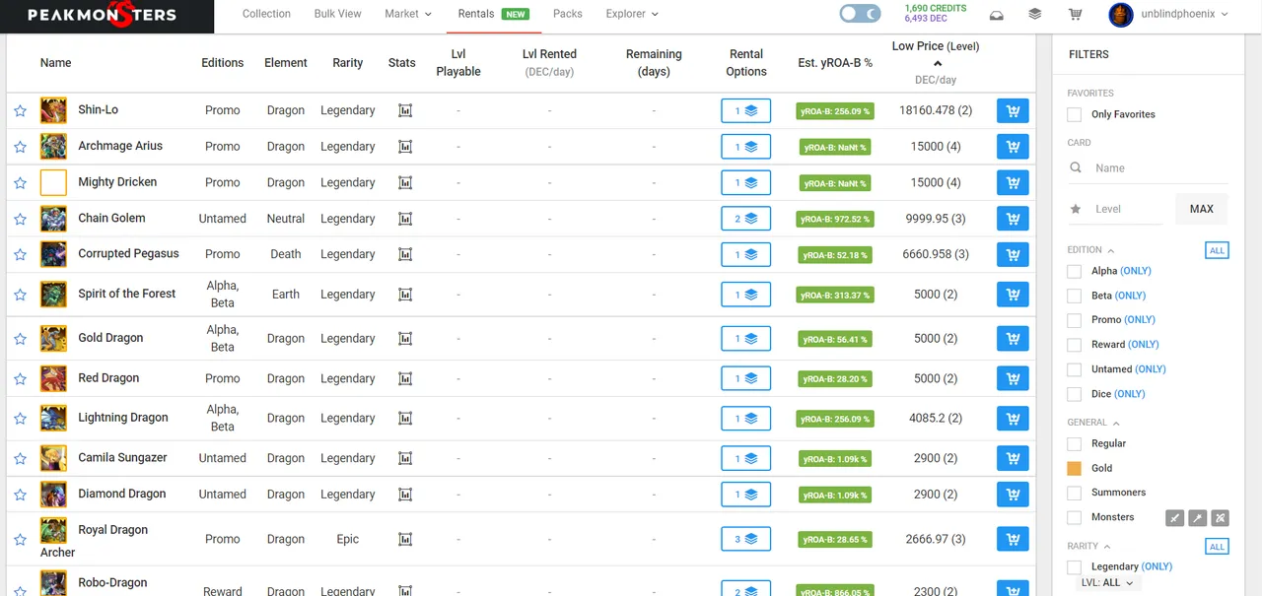Add Royal Dragon Archer to cart
The width and height of the screenshot is (1262, 596).
1013,539
